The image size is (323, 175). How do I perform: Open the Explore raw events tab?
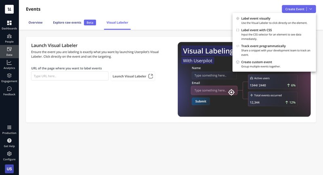[x=67, y=23]
